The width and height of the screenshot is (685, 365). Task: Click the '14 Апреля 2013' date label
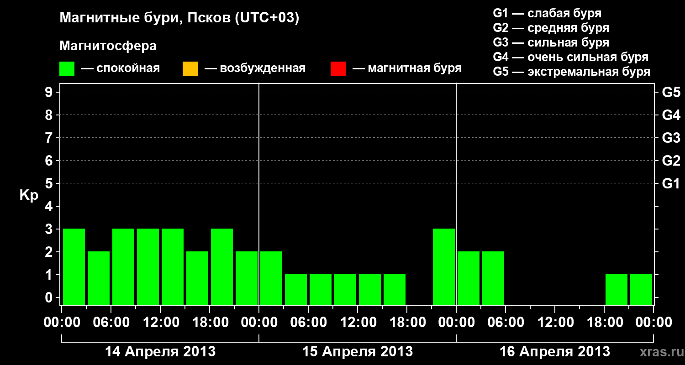point(160,351)
